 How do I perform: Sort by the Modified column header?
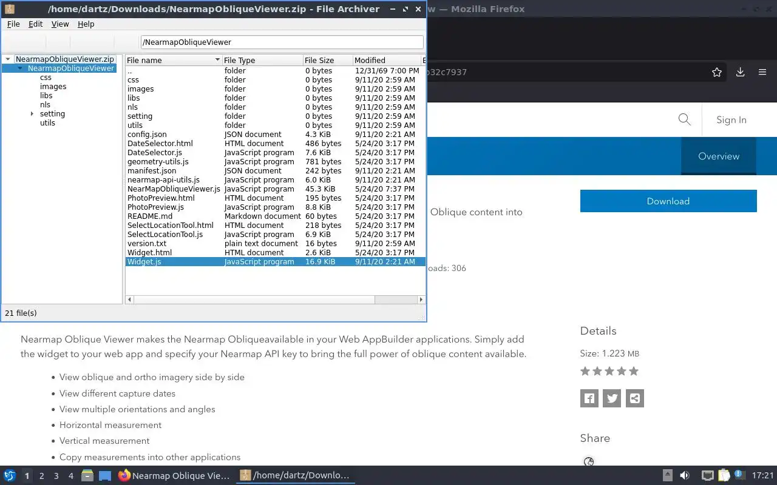pos(387,61)
